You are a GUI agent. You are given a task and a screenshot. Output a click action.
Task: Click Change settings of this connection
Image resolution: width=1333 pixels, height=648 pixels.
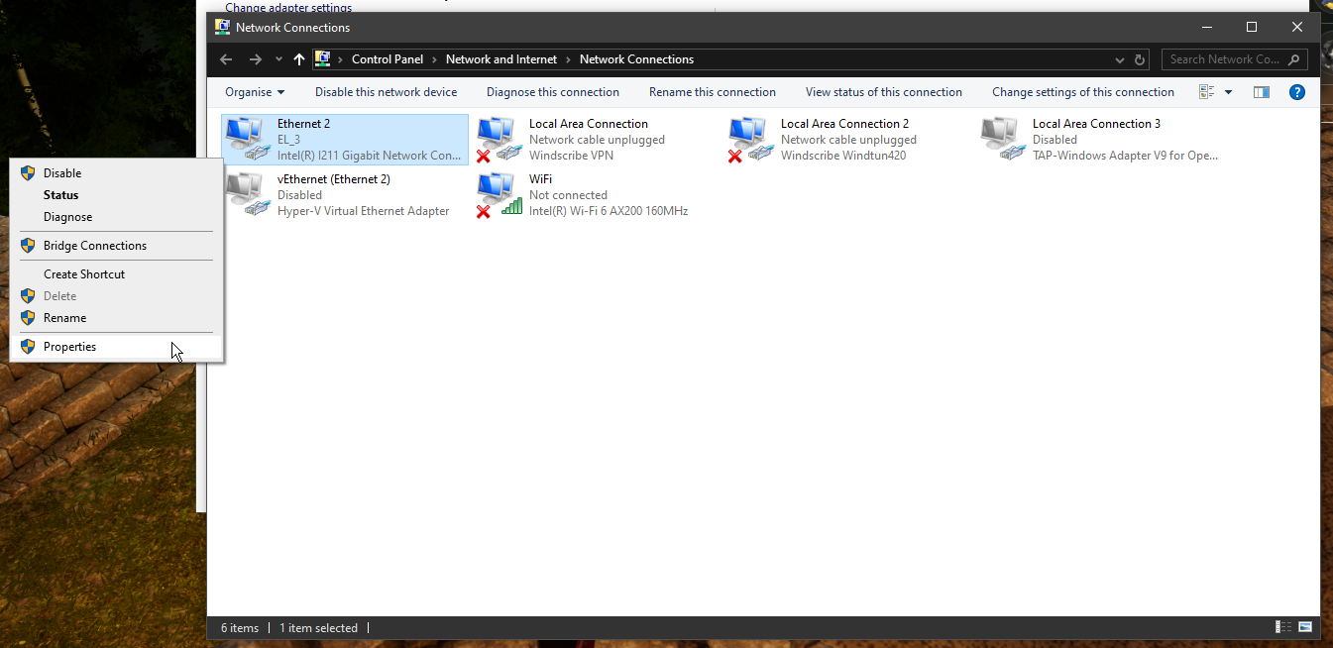[x=1083, y=92]
